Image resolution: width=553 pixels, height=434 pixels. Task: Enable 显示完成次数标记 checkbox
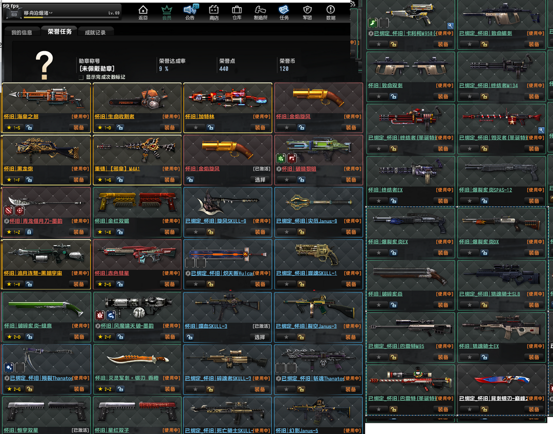pos(81,77)
